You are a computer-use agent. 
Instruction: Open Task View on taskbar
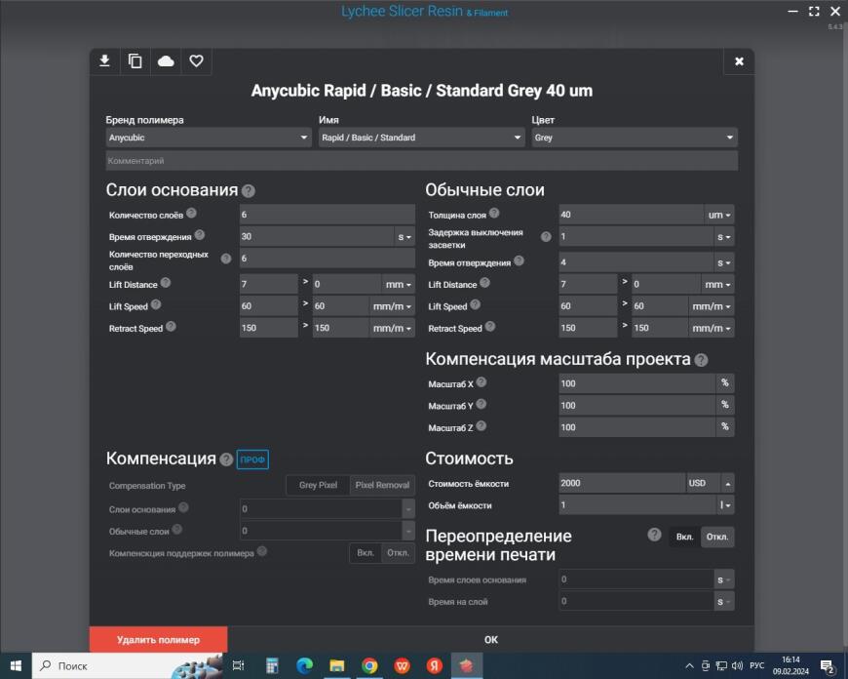[x=239, y=665]
